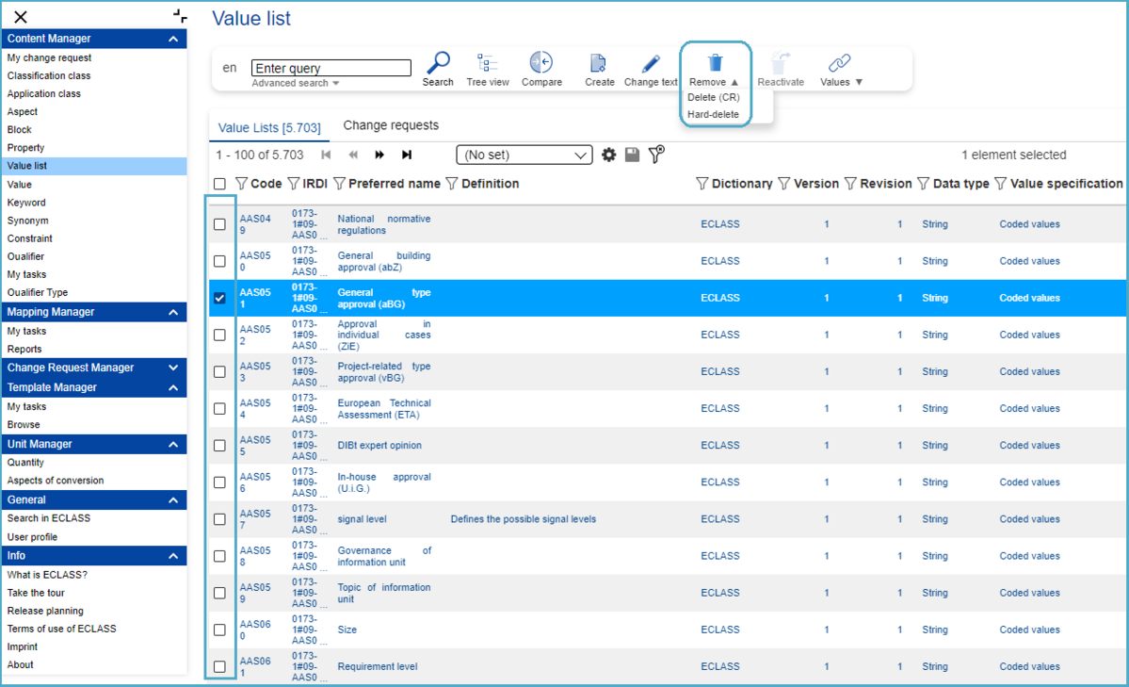
Task: Open the User profile link
Action: pyautogui.click(x=32, y=537)
